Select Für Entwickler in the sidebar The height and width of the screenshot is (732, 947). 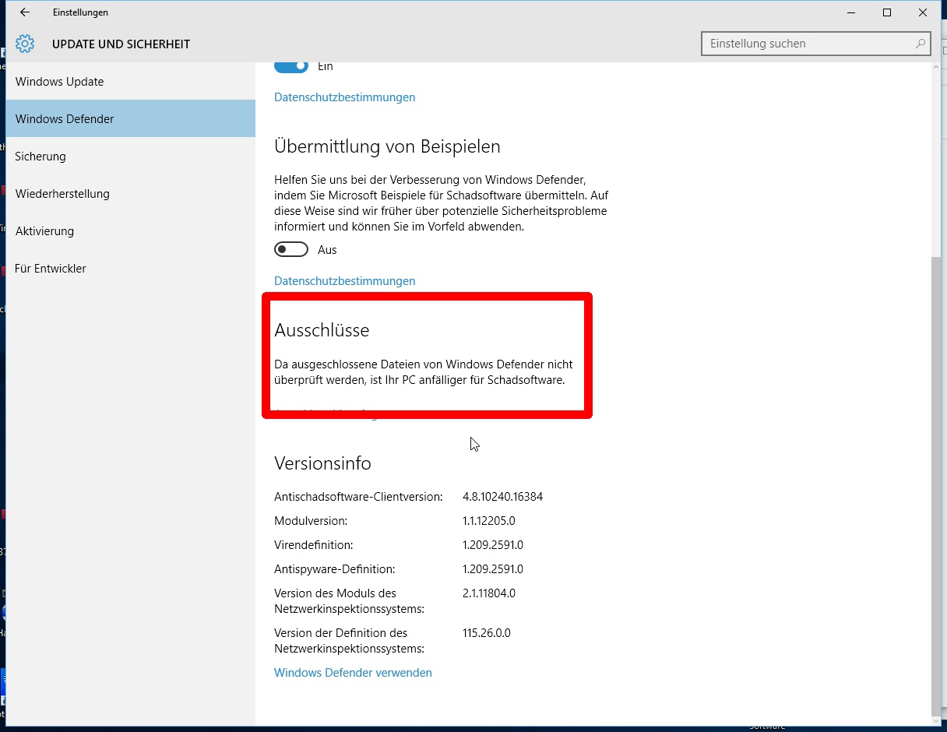click(131, 269)
